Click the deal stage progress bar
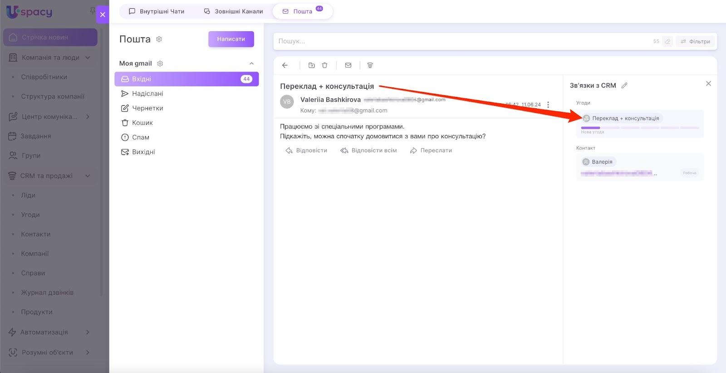Screen dimensions: 726x373 pyautogui.click(x=640, y=128)
